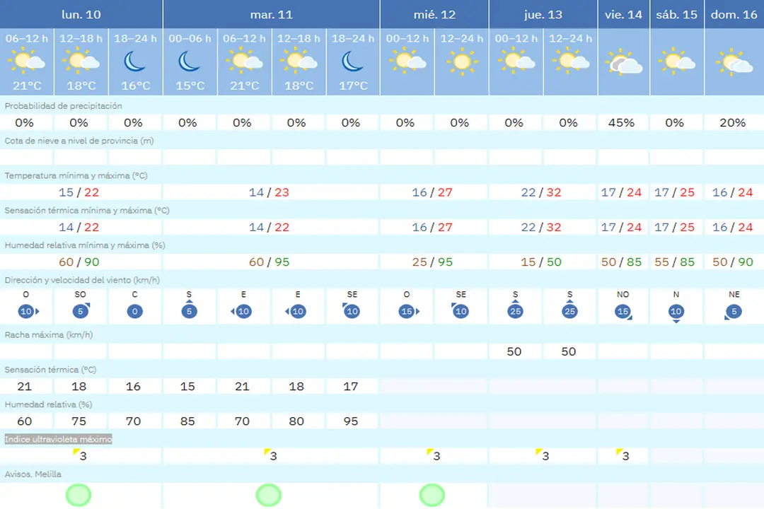
Task: Select the mar. 11 day header
Action: click(x=272, y=14)
